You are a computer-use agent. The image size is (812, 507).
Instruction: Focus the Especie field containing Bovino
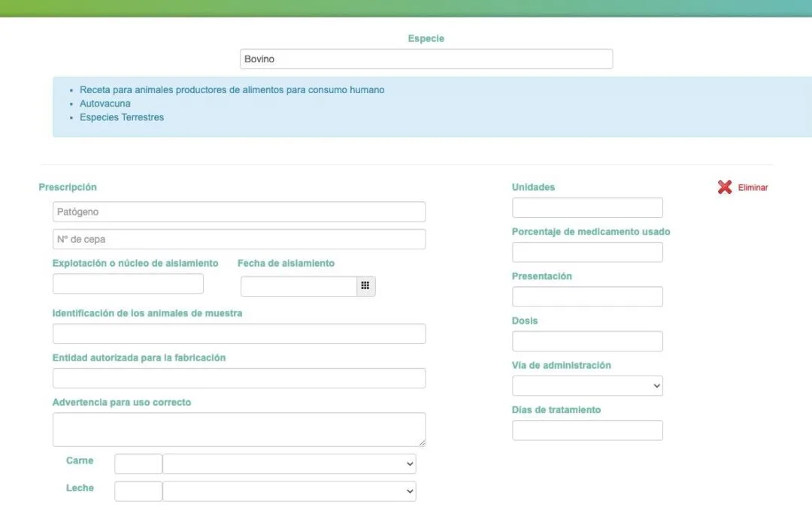(x=426, y=59)
